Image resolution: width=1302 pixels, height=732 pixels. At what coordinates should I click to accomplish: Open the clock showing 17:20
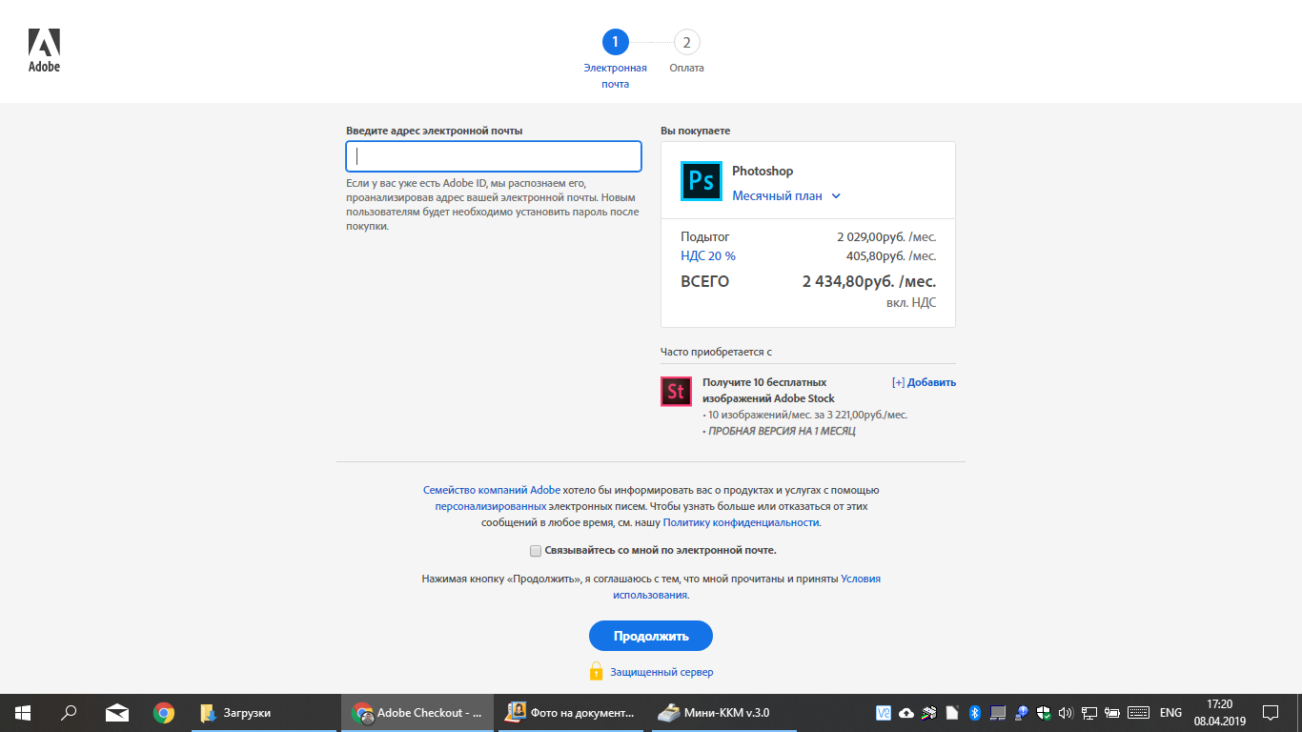point(1219,713)
